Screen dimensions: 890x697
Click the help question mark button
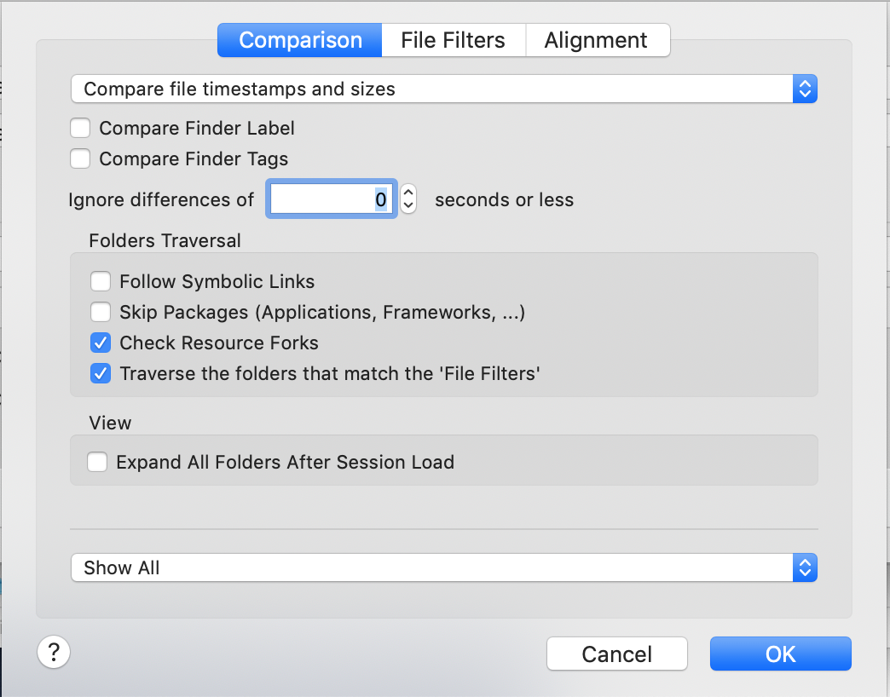[x=54, y=653]
